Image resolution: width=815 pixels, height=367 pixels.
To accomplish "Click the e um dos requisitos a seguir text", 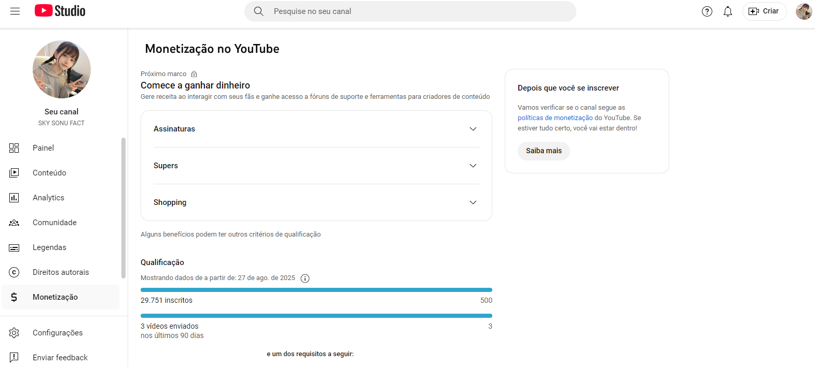I will coord(310,354).
